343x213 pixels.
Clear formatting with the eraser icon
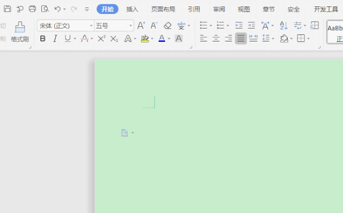167,26
